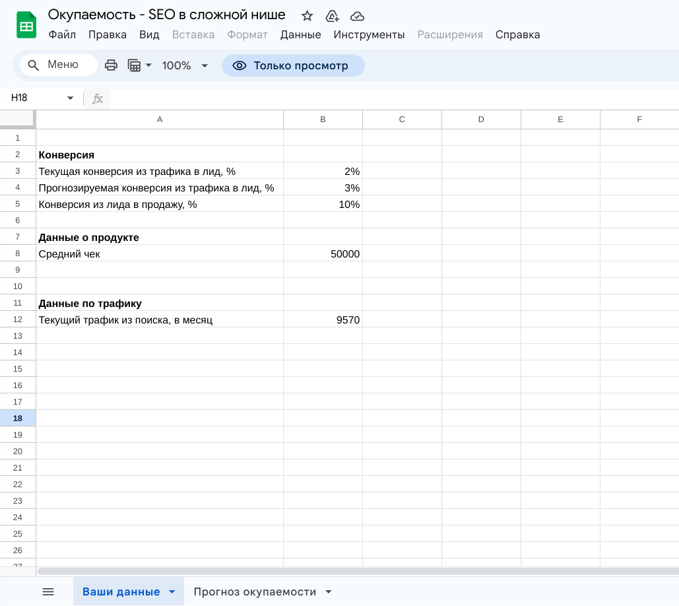This screenshot has height=606, width=679.
Task: Open the Вставка menu
Action: (193, 34)
